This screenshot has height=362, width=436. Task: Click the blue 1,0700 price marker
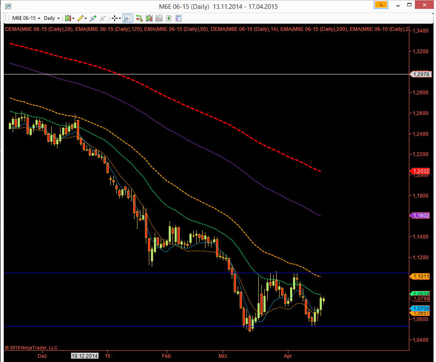point(420,309)
